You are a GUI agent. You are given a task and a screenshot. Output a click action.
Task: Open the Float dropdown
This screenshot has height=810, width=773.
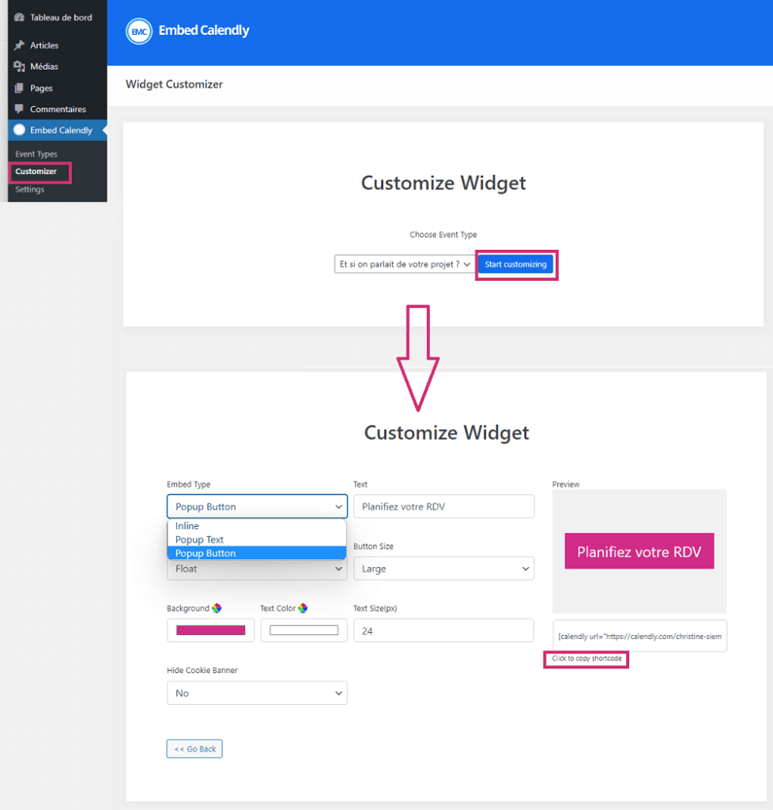point(257,569)
